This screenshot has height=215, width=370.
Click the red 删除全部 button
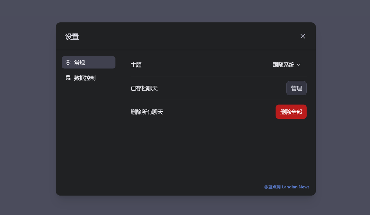(x=291, y=112)
